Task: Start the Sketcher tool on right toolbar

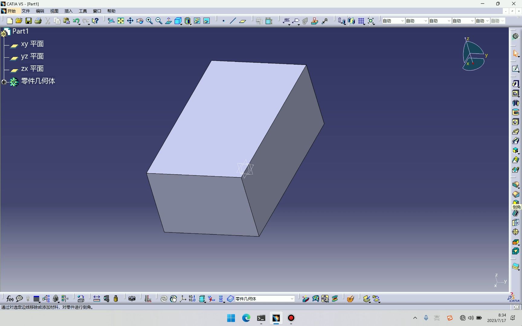Action: pos(515,69)
